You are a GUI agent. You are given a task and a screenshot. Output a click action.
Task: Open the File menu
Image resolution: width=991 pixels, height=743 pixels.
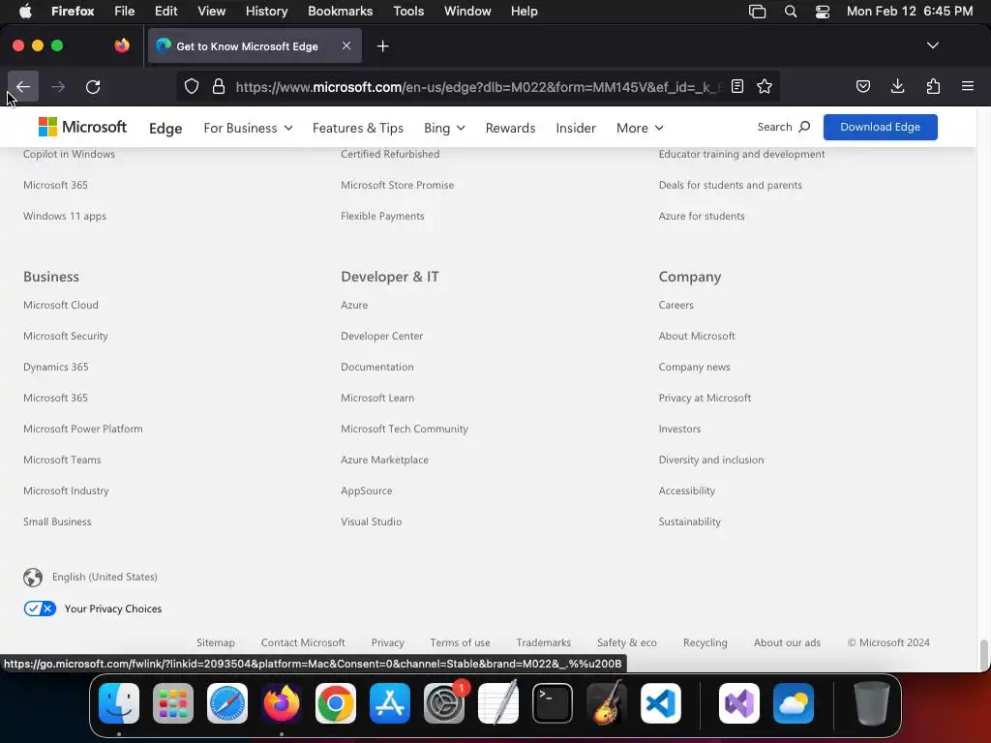click(124, 12)
